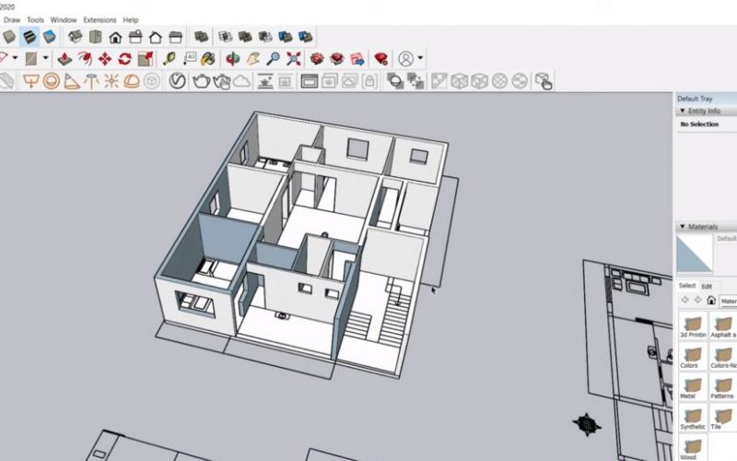Image resolution: width=737 pixels, height=461 pixels.
Task: Collapse the Materials panel
Action: 683,227
